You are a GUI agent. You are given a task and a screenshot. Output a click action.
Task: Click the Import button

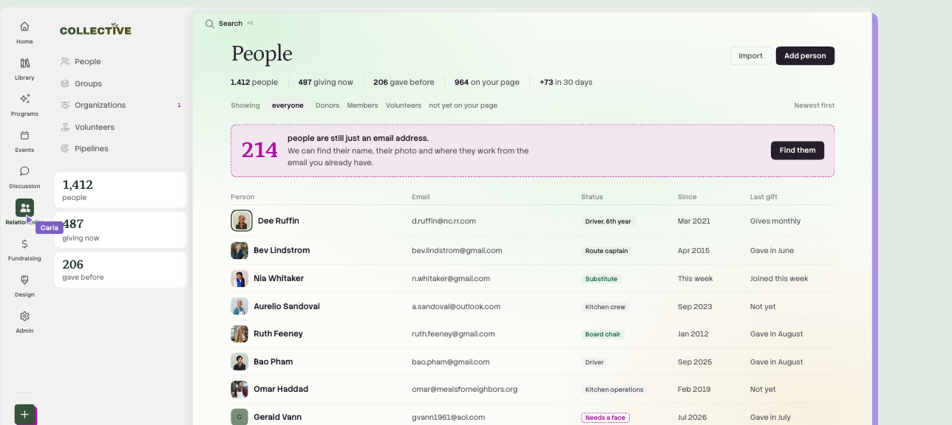(750, 56)
